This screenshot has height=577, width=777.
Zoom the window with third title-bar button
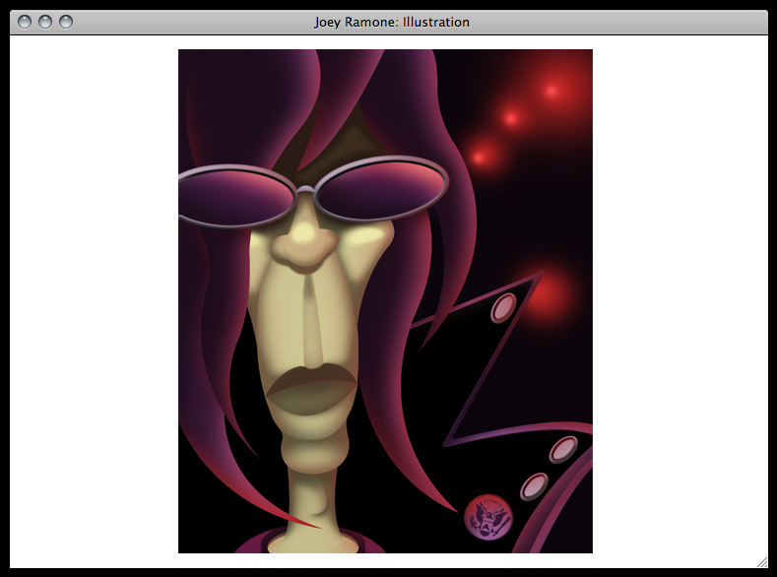click(x=66, y=22)
